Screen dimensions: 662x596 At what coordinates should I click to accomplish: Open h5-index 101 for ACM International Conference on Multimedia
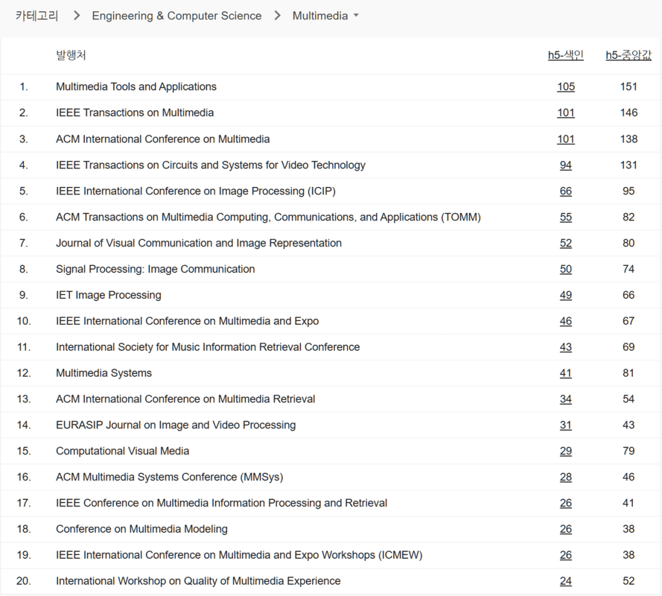click(x=566, y=139)
